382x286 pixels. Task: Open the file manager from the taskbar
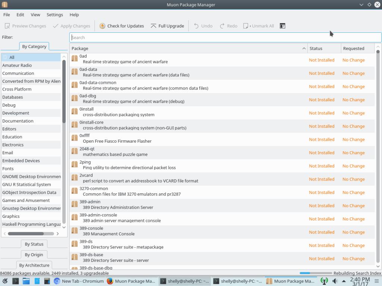[x=26, y=281]
